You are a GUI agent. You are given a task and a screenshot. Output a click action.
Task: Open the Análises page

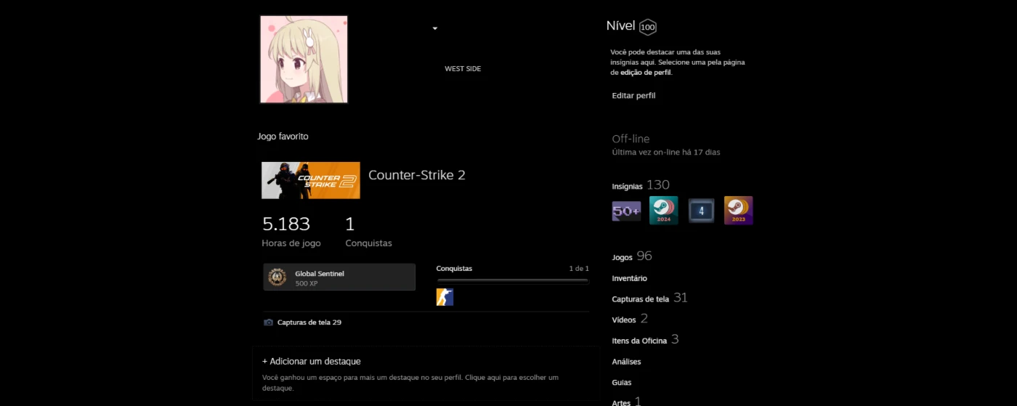627,362
